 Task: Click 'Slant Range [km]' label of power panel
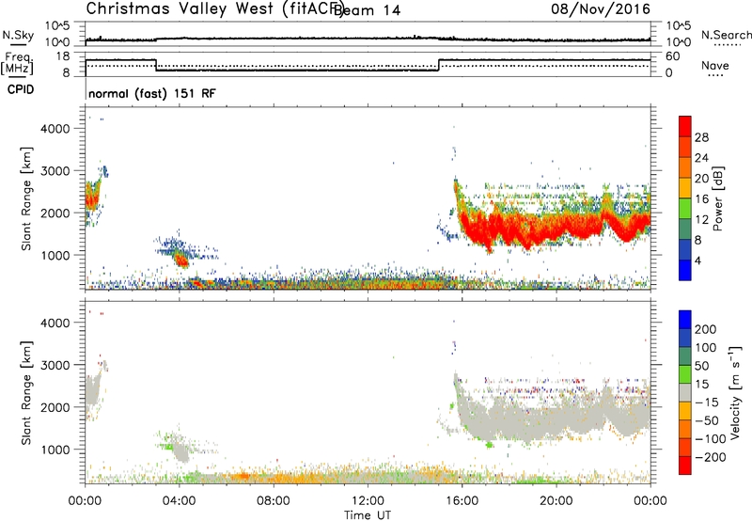click(26, 198)
